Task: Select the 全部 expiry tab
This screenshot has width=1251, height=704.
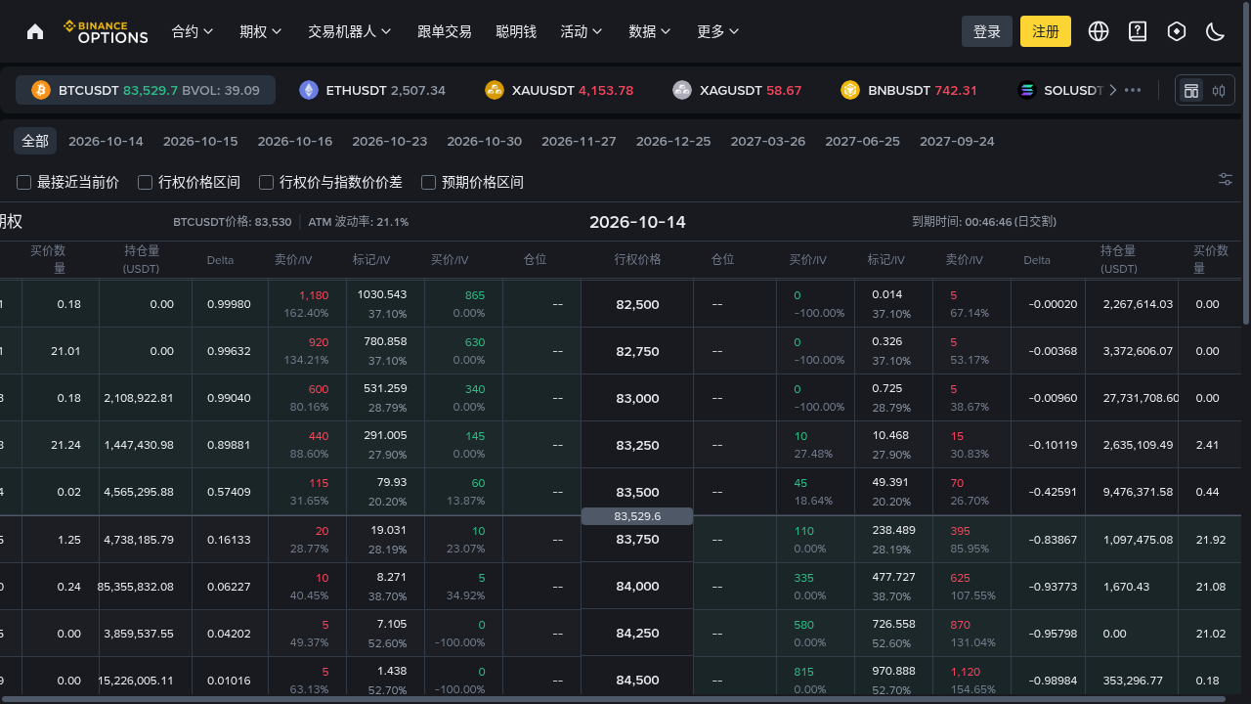Action: pyautogui.click(x=35, y=141)
